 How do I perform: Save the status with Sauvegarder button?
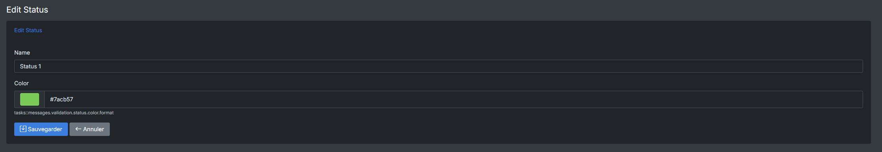coord(41,129)
